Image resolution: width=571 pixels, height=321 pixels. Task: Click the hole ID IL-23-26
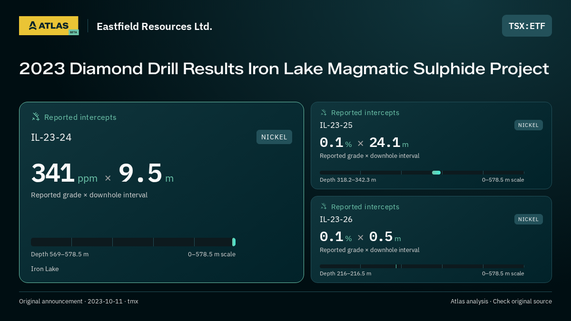click(336, 219)
